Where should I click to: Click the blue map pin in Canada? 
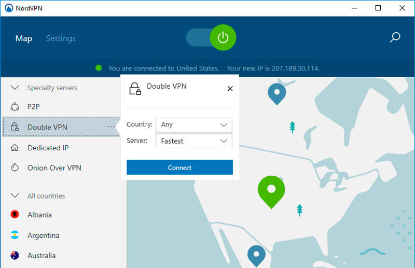click(x=277, y=94)
